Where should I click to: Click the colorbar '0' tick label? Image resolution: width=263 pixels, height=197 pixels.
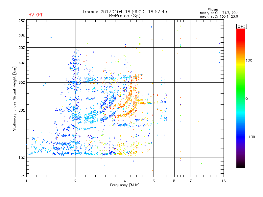point(247,99)
